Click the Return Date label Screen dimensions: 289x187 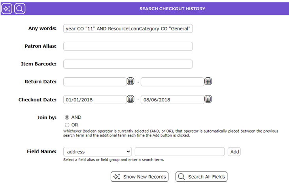(x=41, y=82)
